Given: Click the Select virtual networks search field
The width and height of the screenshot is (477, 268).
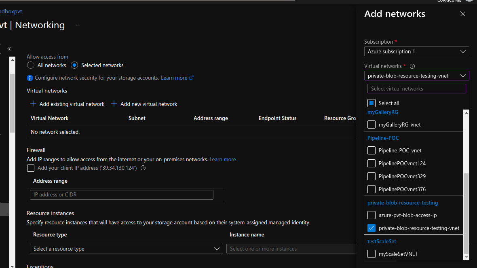Looking at the screenshot, I should tap(416, 89).
